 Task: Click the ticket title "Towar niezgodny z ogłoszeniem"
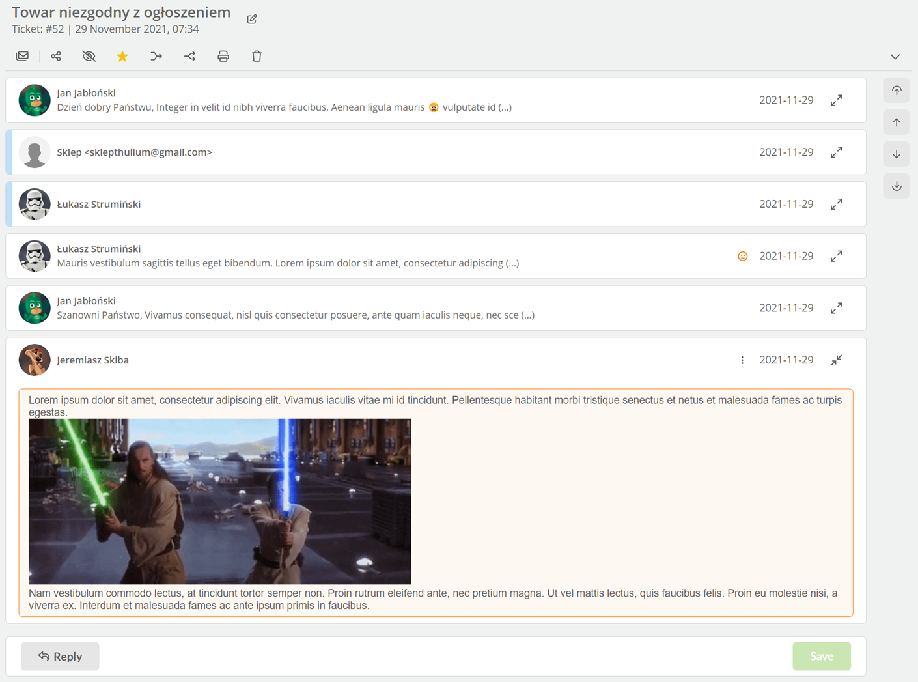point(121,12)
